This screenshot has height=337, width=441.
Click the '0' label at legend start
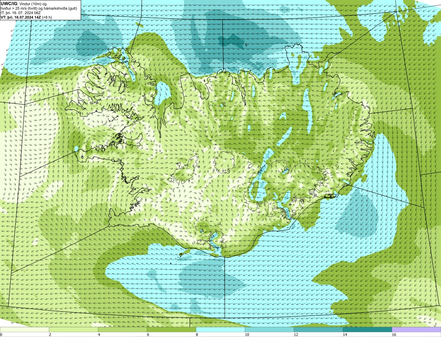point(1,335)
